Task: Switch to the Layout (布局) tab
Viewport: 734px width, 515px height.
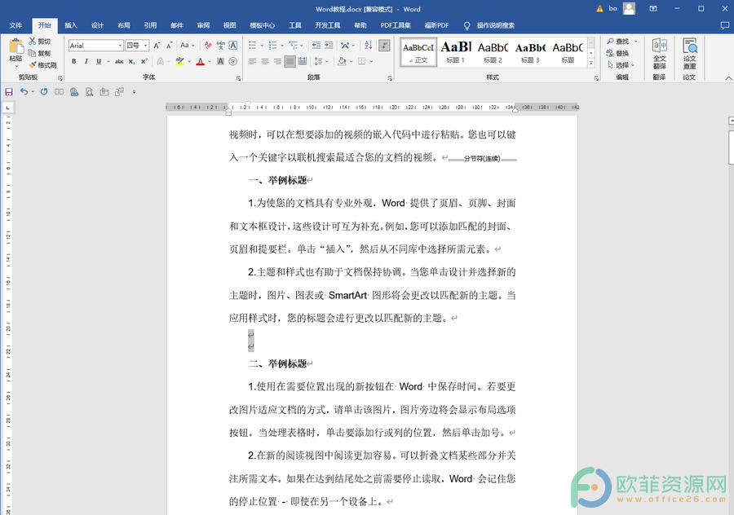Action: pos(124,25)
